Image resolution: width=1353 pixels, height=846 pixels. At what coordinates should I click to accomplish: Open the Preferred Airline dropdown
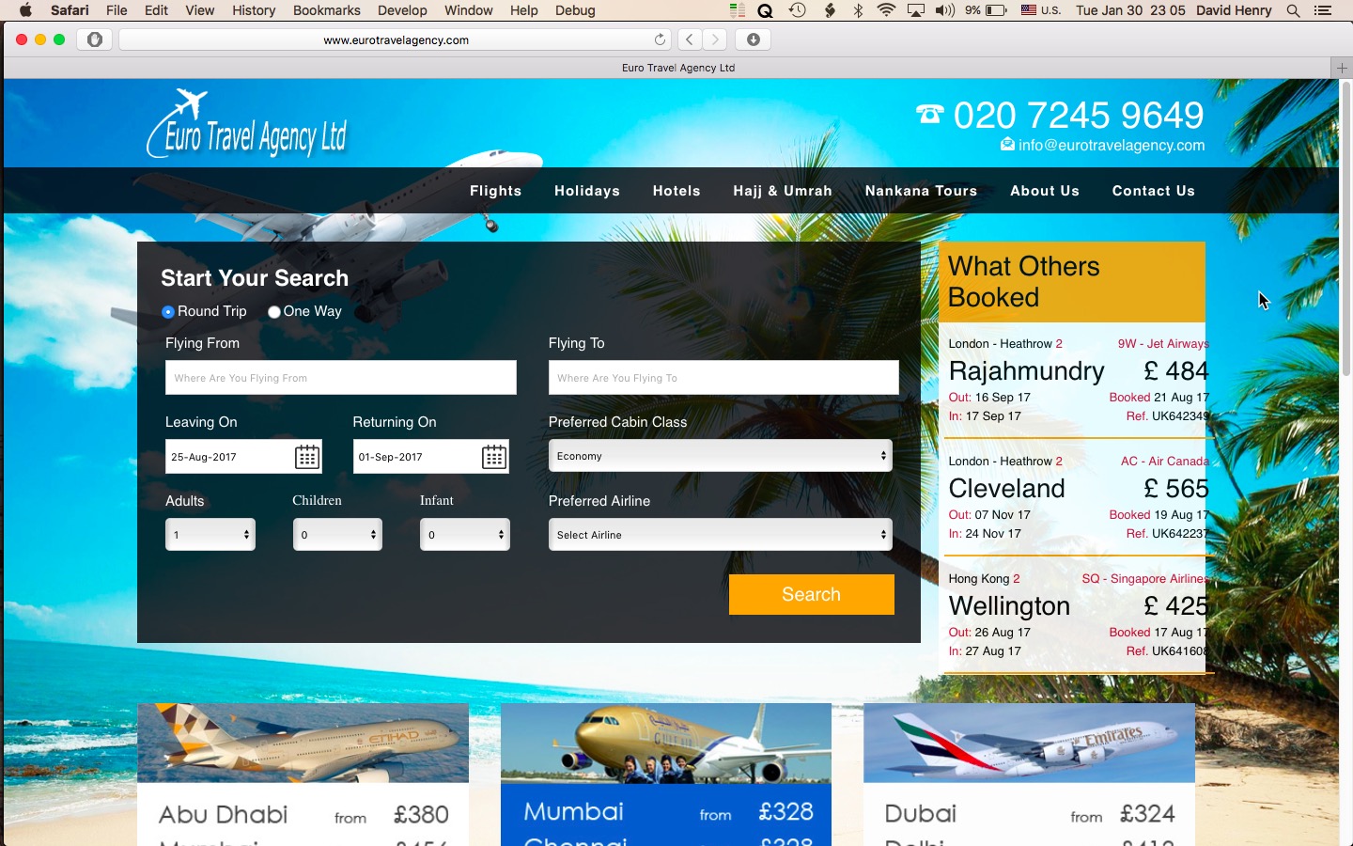click(720, 535)
